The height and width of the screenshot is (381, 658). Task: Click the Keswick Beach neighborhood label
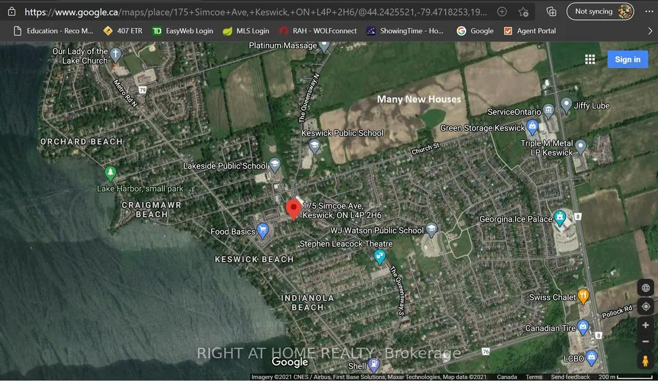pyautogui.click(x=254, y=259)
